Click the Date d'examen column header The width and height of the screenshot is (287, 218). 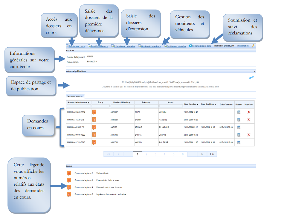click(226, 105)
